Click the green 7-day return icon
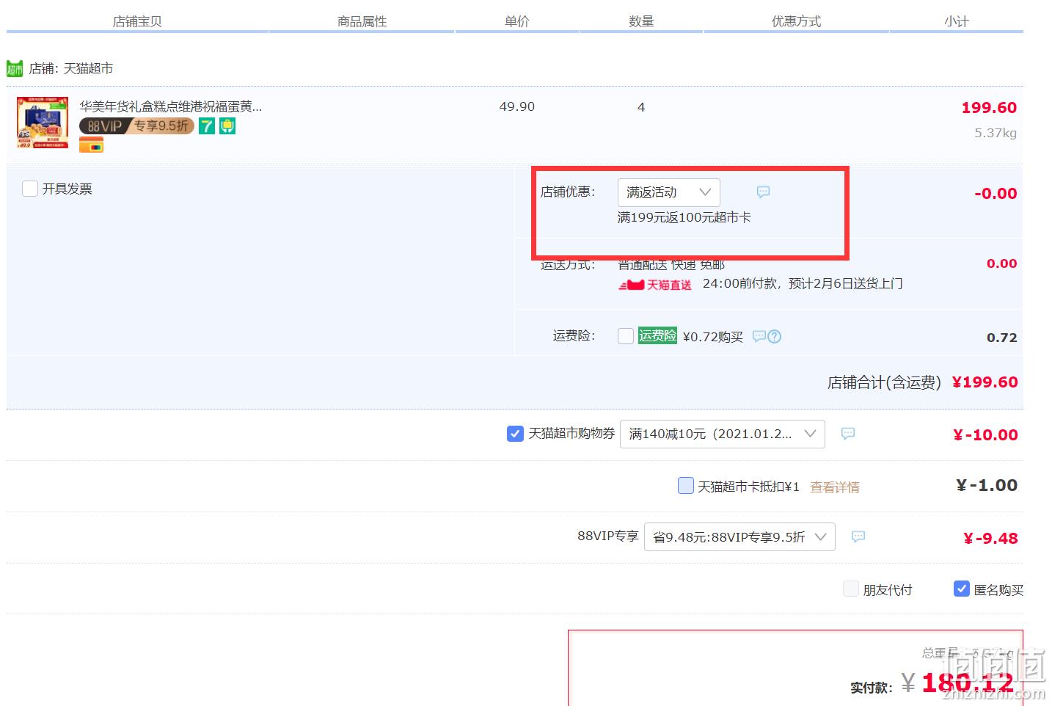The height and width of the screenshot is (706, 1052). [207, 126]
